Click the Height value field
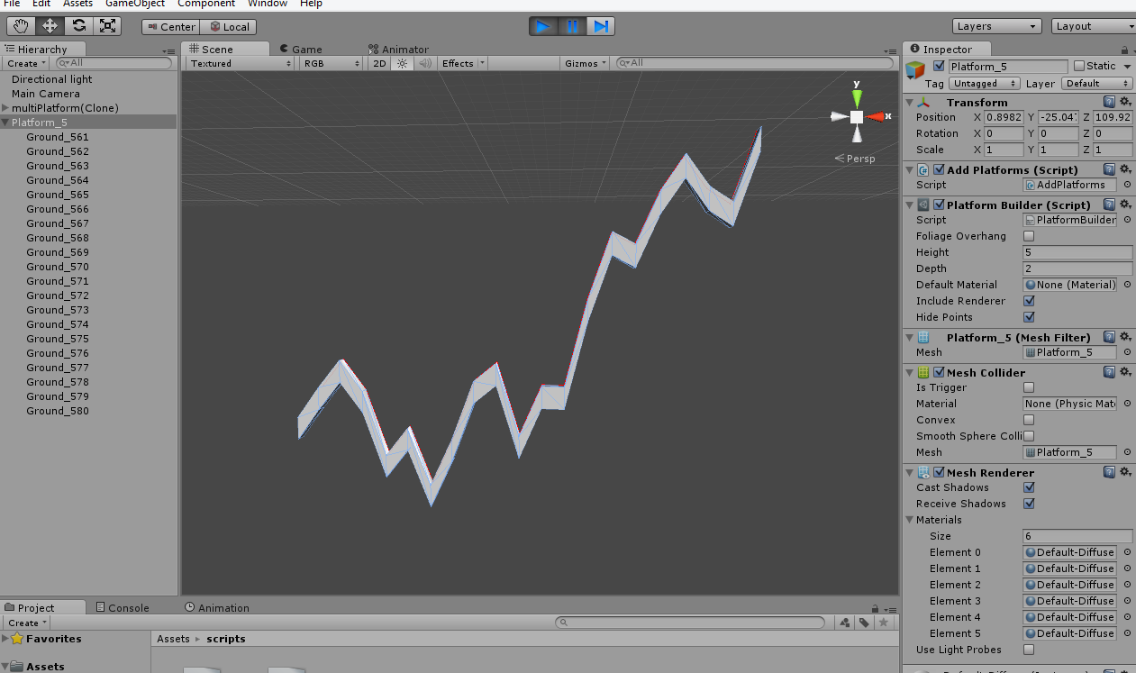Screen dimensions: 1136x673 1077,252
